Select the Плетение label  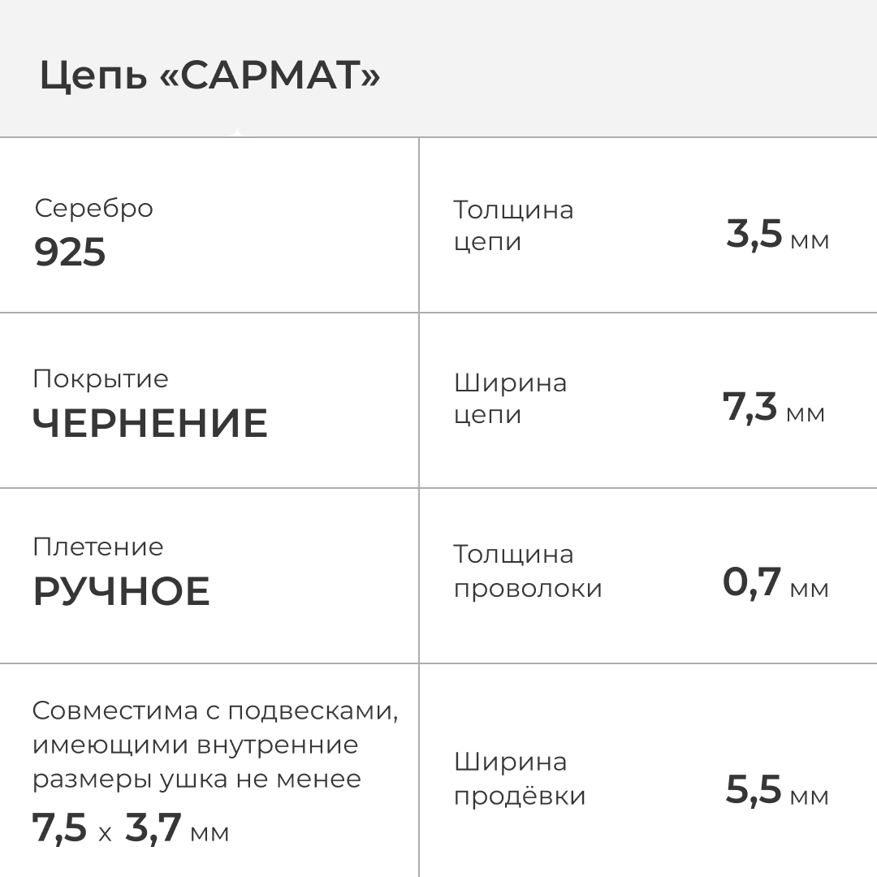coord(98,547)
